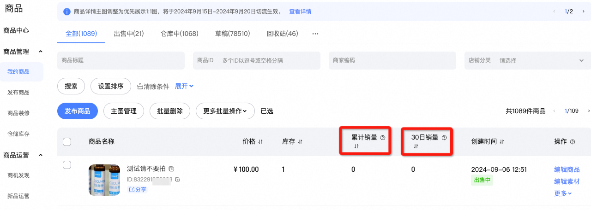The width and height of the screenshot is (591, 210).
Task: Expand more filters via 展开
Action: pos(184,86)
